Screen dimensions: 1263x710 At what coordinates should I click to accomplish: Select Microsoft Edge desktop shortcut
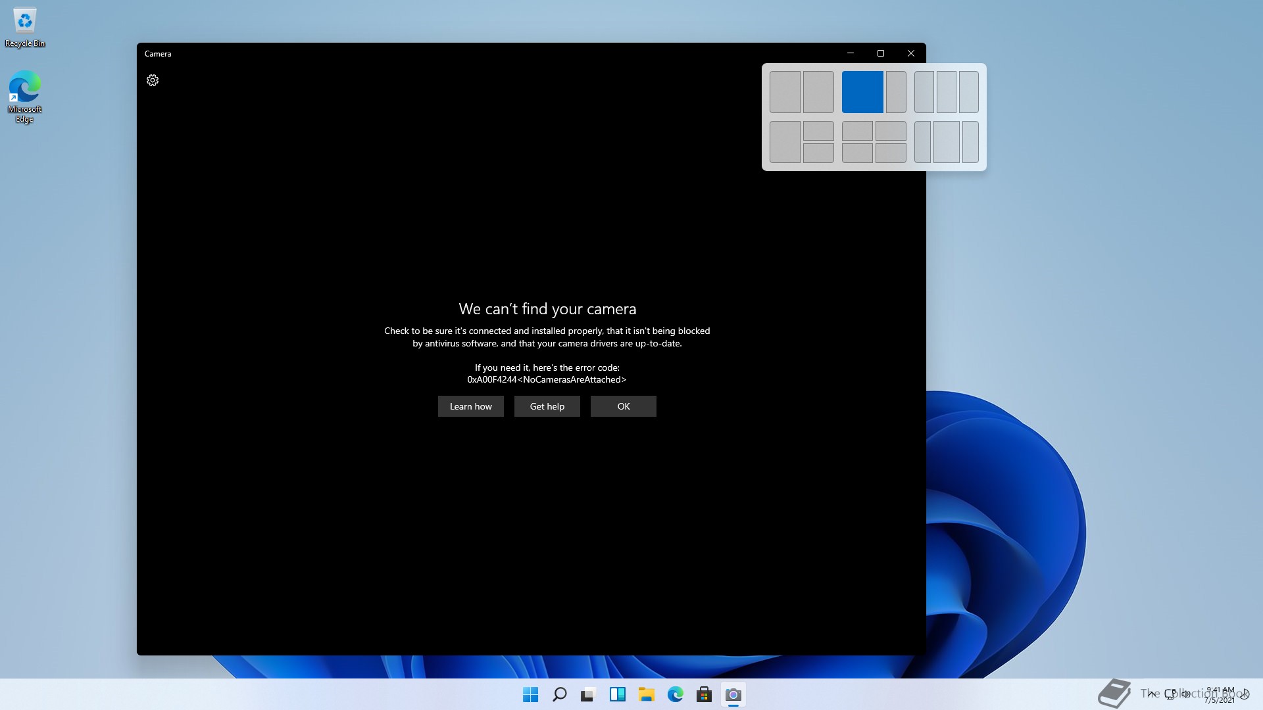click(25, 97)
